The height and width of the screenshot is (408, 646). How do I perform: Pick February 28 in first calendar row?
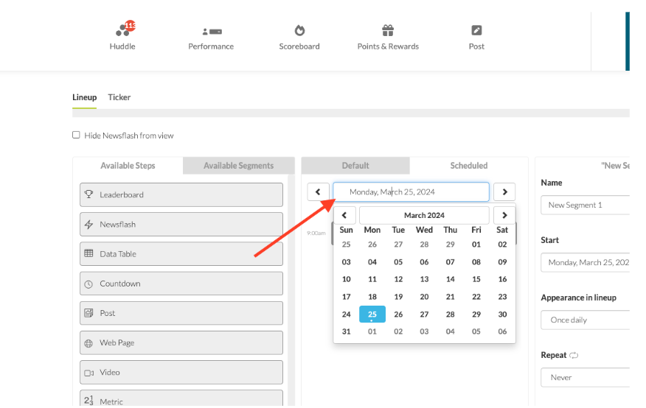tap(424, 245)
